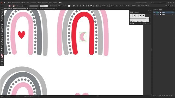Toggle visibility eye of the selected top layer

coord(154,13)
